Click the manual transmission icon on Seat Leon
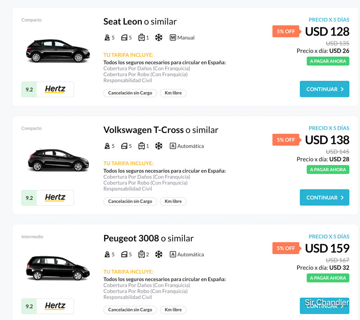Image resolution: width=360 pixels, height=320 pixels. coord(173,38)
